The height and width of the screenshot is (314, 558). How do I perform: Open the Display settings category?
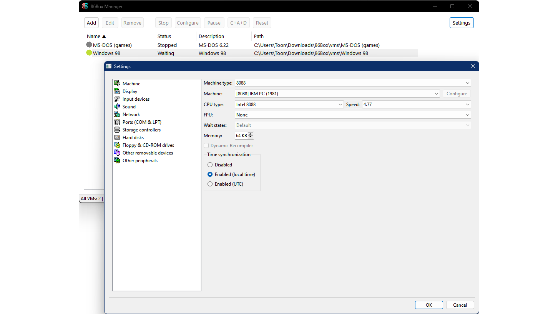[x=130, y=91]
